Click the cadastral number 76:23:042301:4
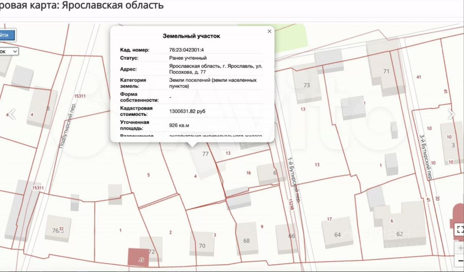Image resolution: width=464 pixels, height=272 pixels. [x=189, y=50]
